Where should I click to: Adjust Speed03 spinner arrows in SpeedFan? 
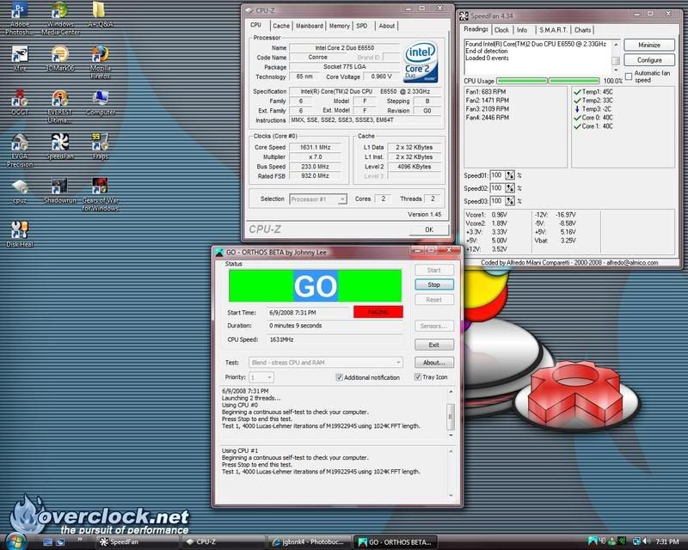coord(509,201)
